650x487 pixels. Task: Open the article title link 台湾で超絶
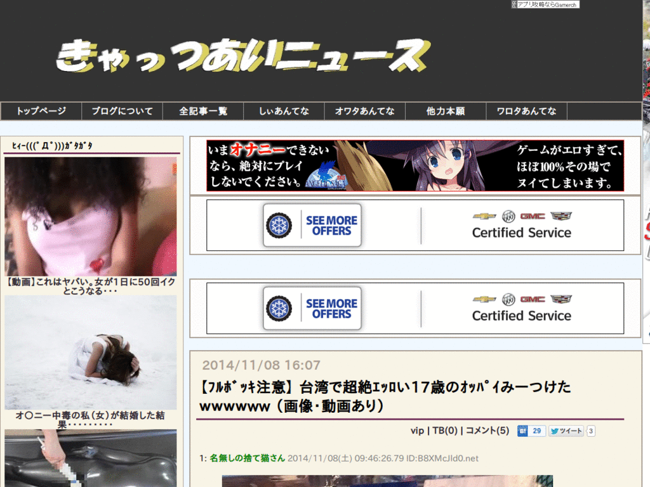click(x=385, y=396)
